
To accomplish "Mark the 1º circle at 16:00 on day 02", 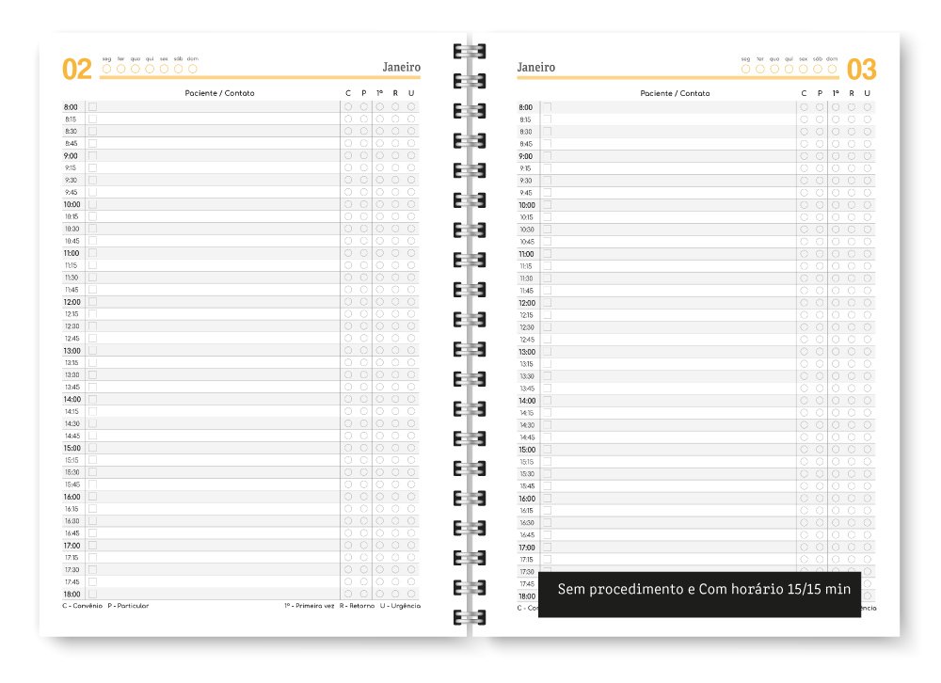I will coord(380,497).
